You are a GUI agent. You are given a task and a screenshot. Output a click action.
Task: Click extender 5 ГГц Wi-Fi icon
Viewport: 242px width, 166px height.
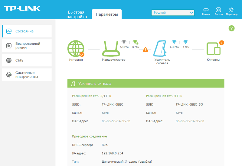click(185, 42)
